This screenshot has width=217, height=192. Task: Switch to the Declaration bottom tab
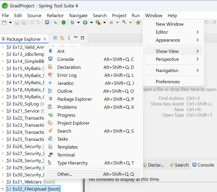pyautogui.click(x=153, y=165)
